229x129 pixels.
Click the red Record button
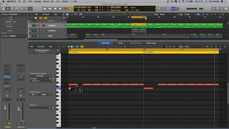tap(65, 9)
